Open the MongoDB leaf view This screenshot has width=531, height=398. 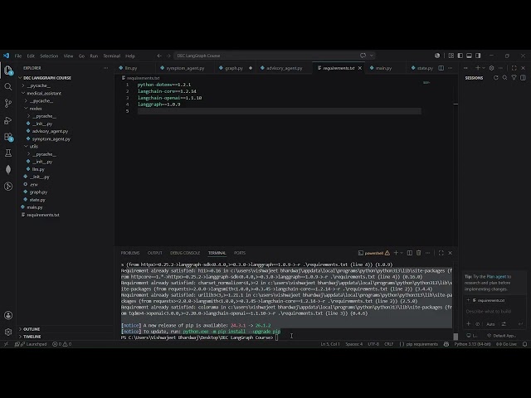click(x=8, y=169)
